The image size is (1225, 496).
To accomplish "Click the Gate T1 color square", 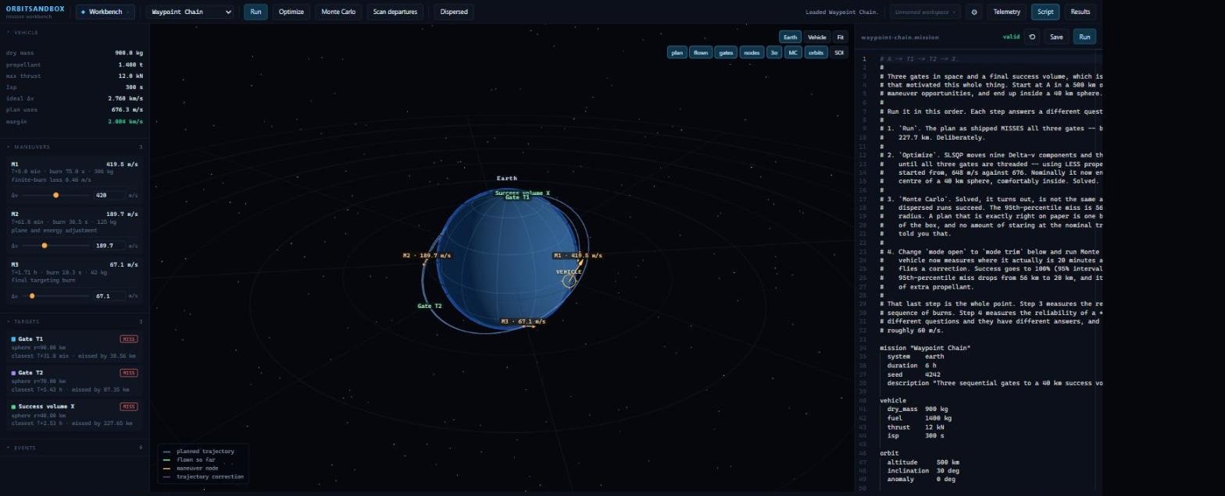I will click(13, 339).
